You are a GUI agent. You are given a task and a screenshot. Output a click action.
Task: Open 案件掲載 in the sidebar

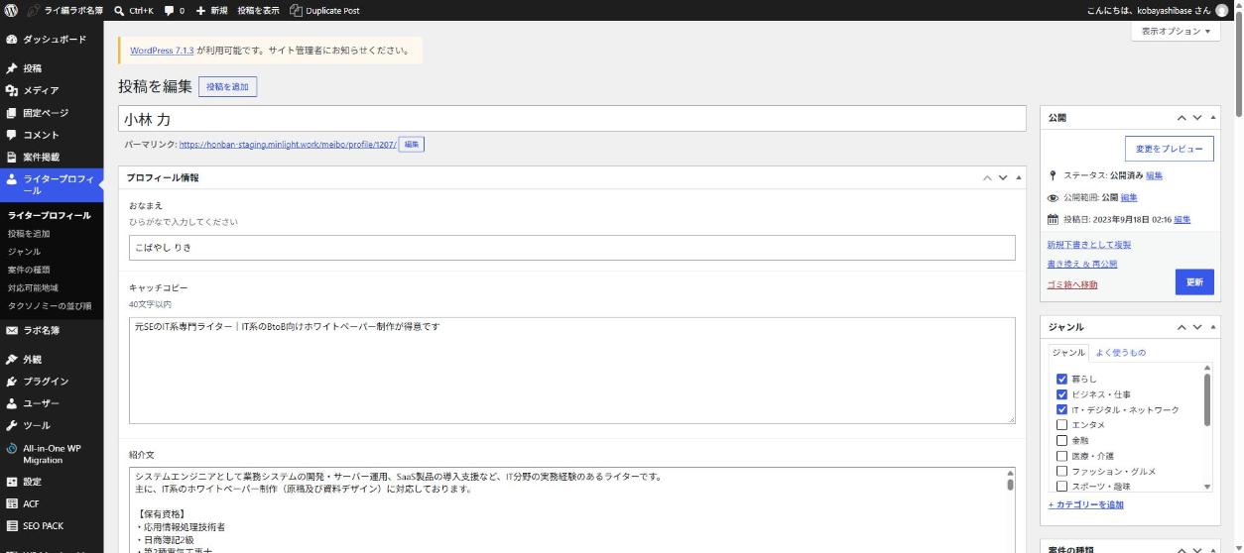coord(52,157)
